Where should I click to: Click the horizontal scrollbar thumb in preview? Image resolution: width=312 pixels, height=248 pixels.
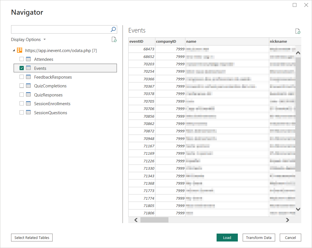click(x=154, y=220)
